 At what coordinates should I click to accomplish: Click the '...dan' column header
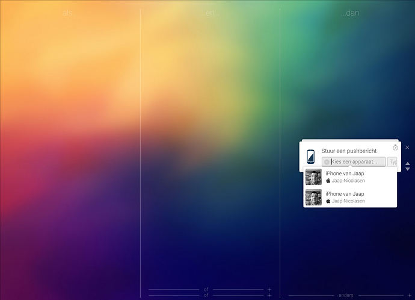[350, 13]
